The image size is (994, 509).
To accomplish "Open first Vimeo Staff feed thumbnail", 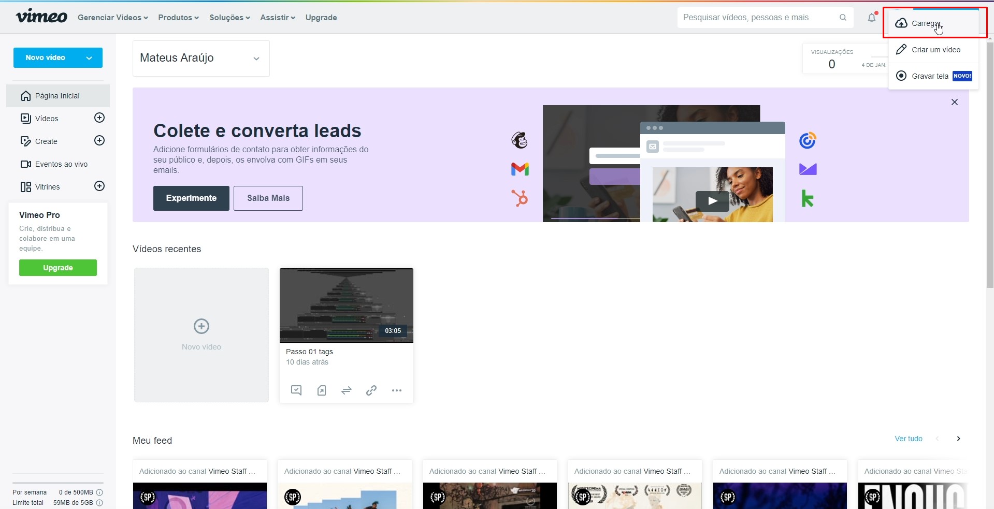I will click(200, 496).
